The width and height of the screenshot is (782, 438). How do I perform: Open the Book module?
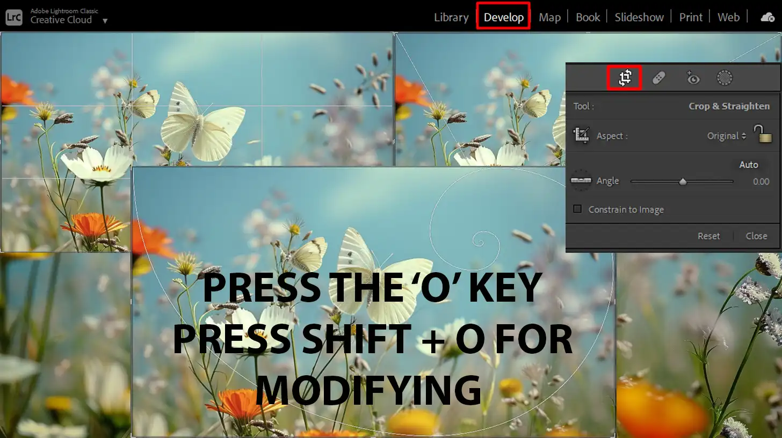point(588,17)
